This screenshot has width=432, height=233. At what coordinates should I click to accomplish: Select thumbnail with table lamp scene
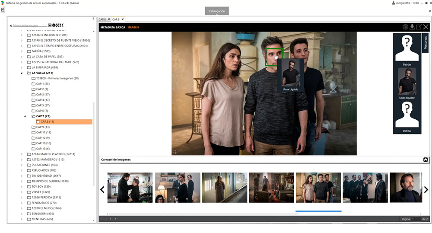coord(178,188)
